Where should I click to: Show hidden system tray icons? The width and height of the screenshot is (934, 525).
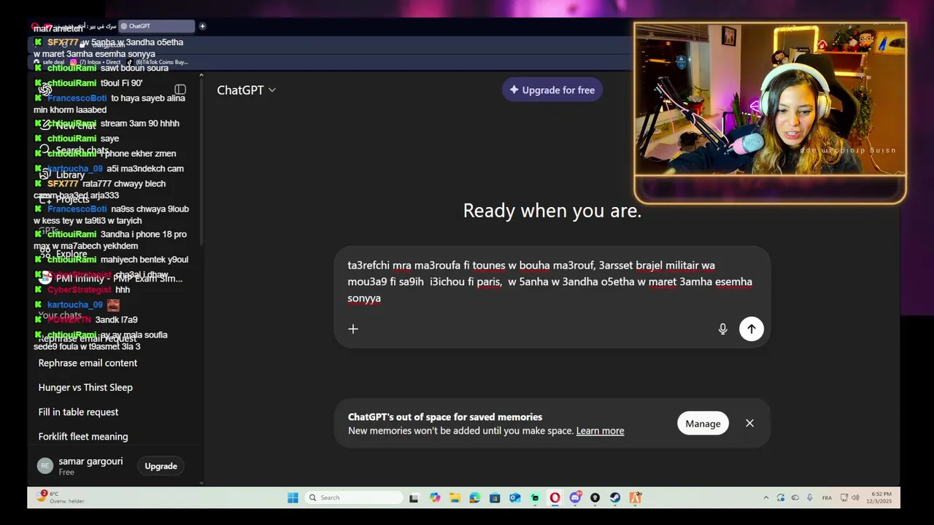click(x=765, y=497)
